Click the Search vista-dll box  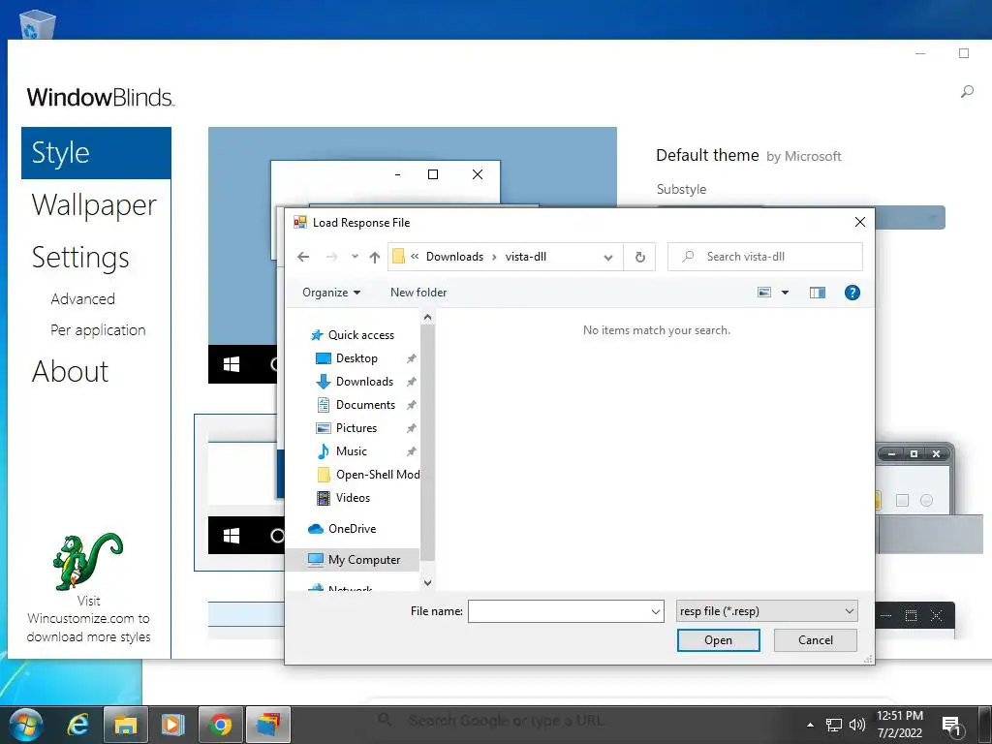point(765,257)
